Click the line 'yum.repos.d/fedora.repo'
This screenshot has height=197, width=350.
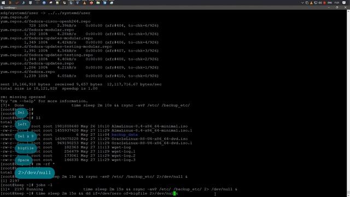click(27, 72)
